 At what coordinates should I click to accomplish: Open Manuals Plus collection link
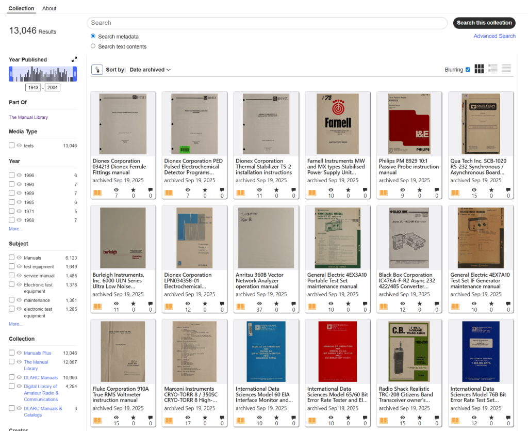(37, 353)
